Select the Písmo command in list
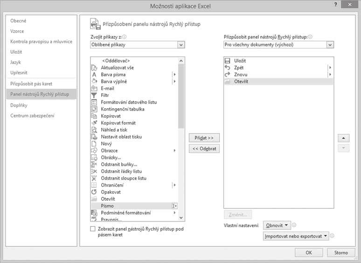The width and height of the screenshot is (361, 263). 134,206
